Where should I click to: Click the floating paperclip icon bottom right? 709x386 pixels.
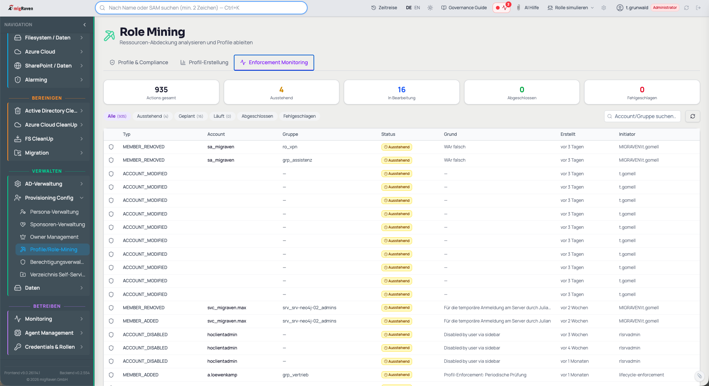point(699,376)
